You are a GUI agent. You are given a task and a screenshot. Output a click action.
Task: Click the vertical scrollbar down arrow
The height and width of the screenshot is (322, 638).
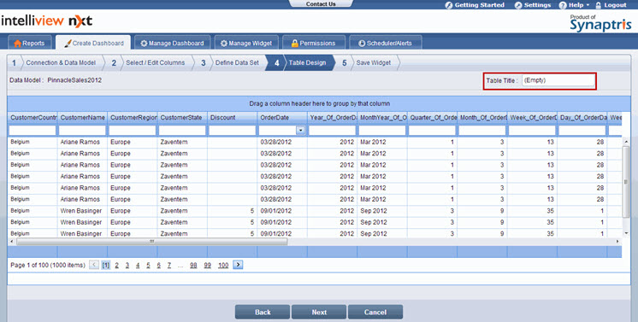626,233
